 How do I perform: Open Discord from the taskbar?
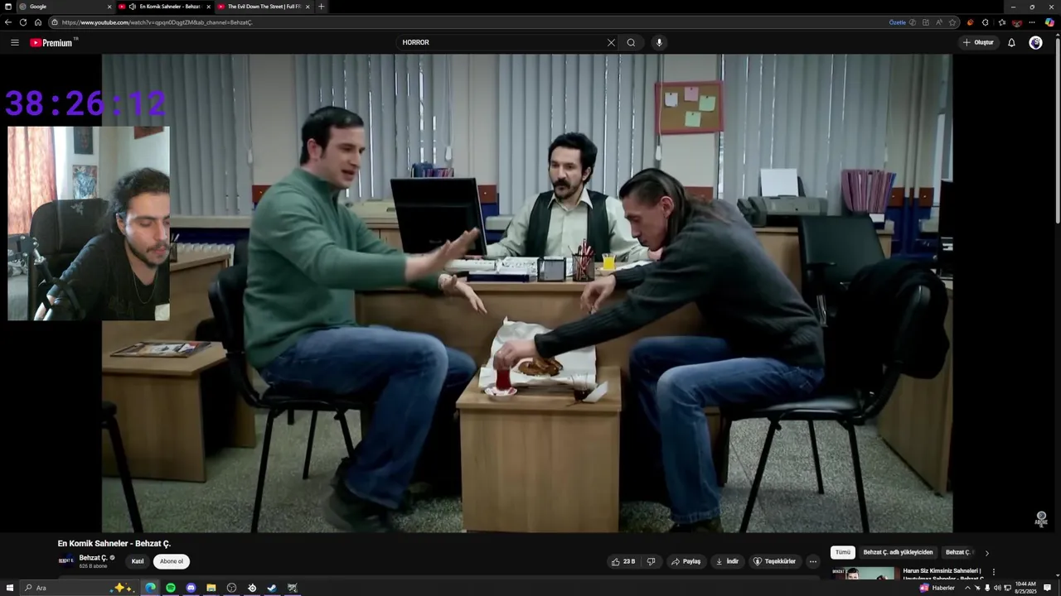(x=191, y=588)
